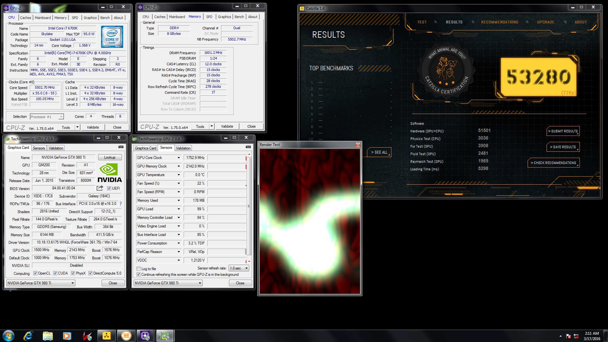
Task: Switch to the GPU-Z graphics card taskbar icon
Action: pos(165,336)
